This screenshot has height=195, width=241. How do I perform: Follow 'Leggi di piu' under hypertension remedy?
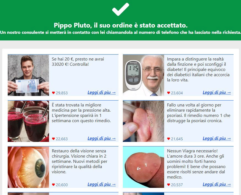[x=102, y=138]
